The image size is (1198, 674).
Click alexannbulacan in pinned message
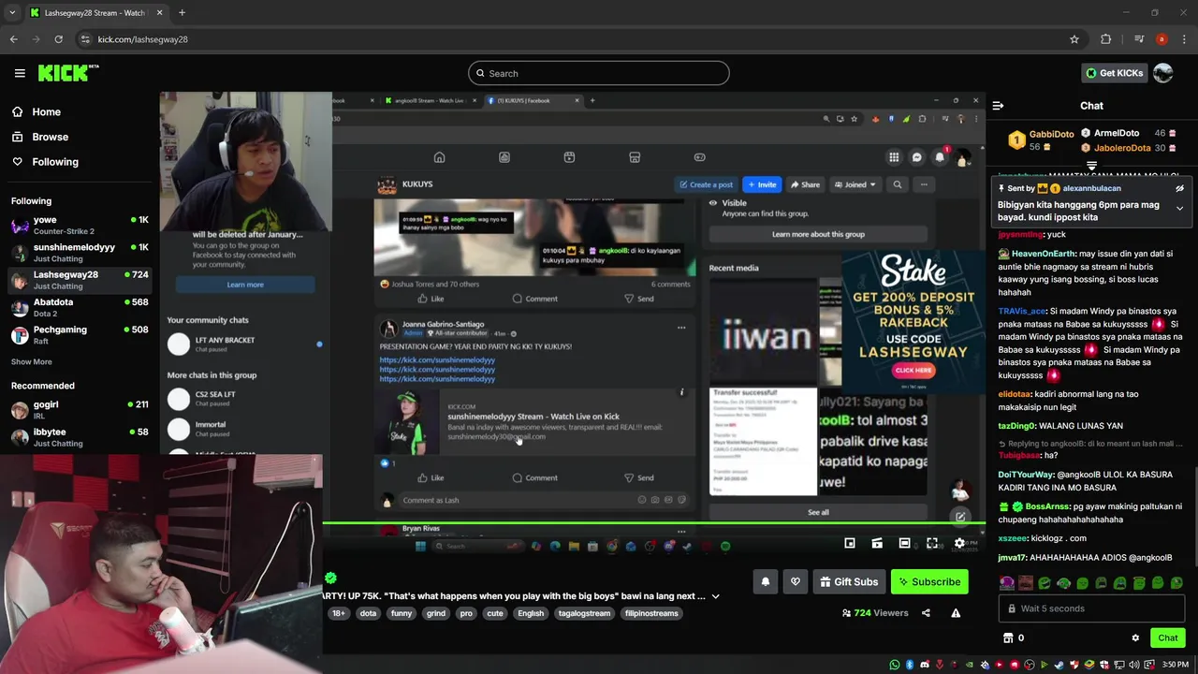(1091, 188)
